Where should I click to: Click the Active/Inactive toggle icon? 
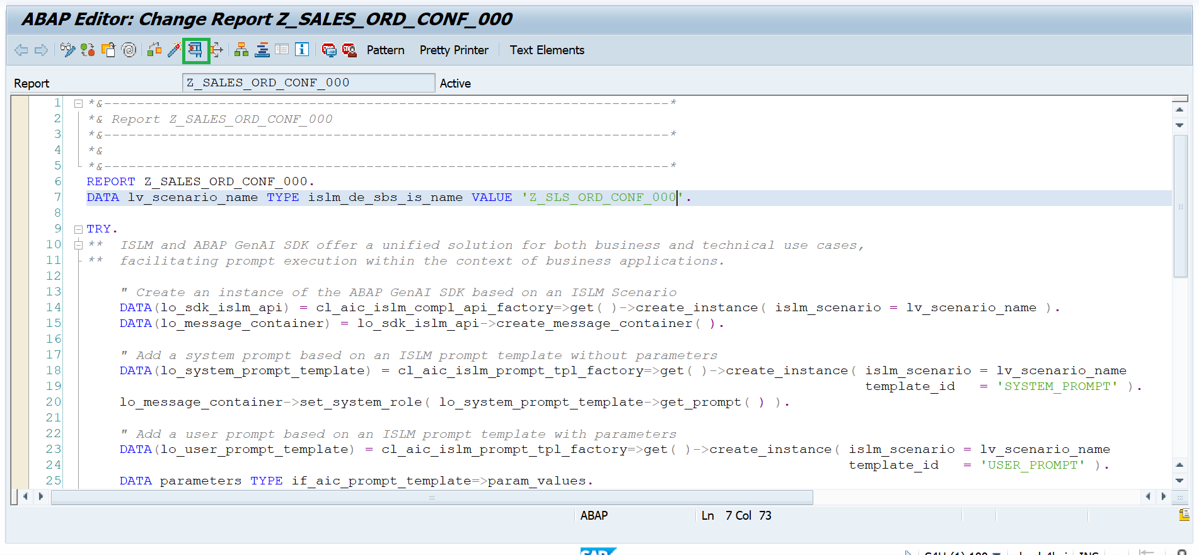pos(88,50)
